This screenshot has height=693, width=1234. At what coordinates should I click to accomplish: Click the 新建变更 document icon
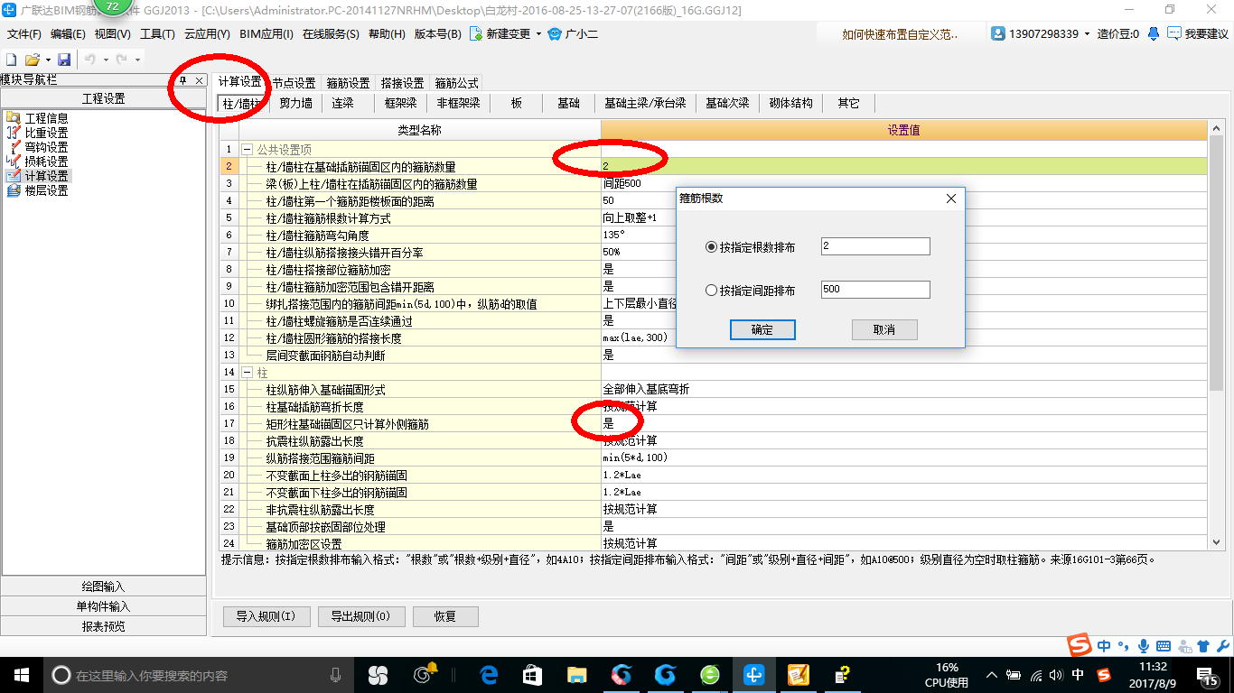tap(475, 33)
